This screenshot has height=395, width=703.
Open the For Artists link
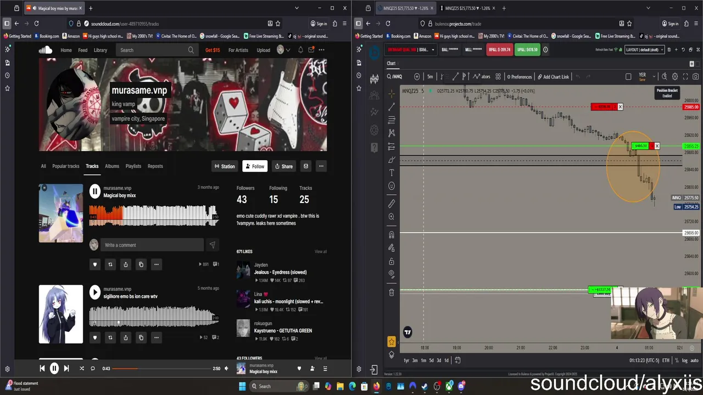[x=238, y=50]
